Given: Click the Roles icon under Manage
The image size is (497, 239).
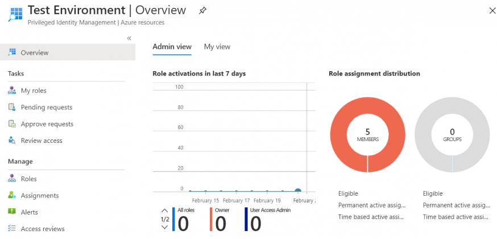Looking at the screenshot, I should pos(12,179).
